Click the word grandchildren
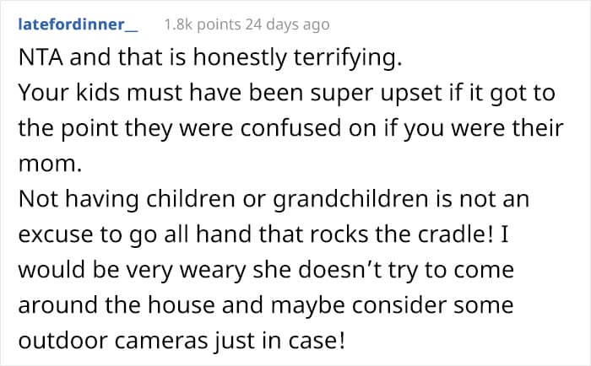This screenshot has width=591, height=366. click(350, 200)
